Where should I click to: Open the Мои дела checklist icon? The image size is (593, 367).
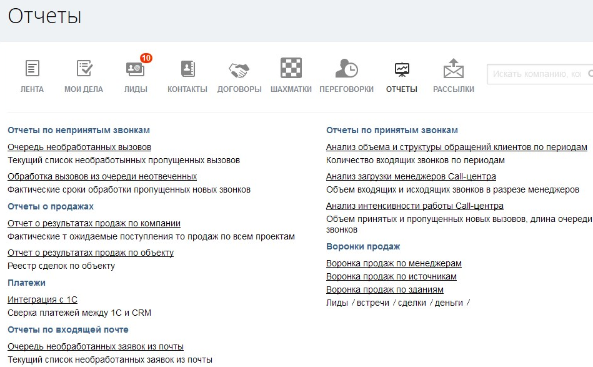pyautogui.click(x=84, y=69)
